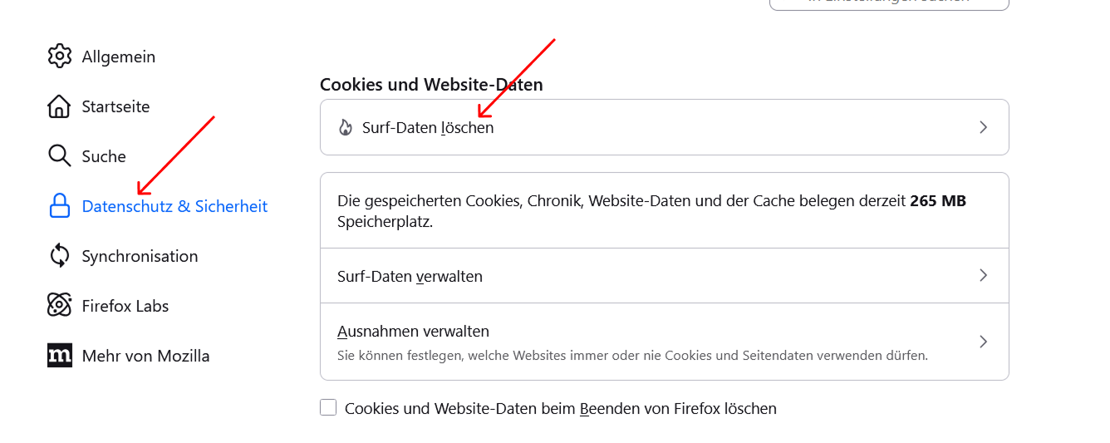1110x443 pixels.
Task: Click the chevron on Surf-Daten verwalten row
Action: tap(983, 275)
